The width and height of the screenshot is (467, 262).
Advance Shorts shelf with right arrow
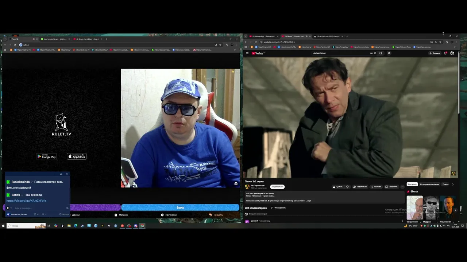point(455,210)
